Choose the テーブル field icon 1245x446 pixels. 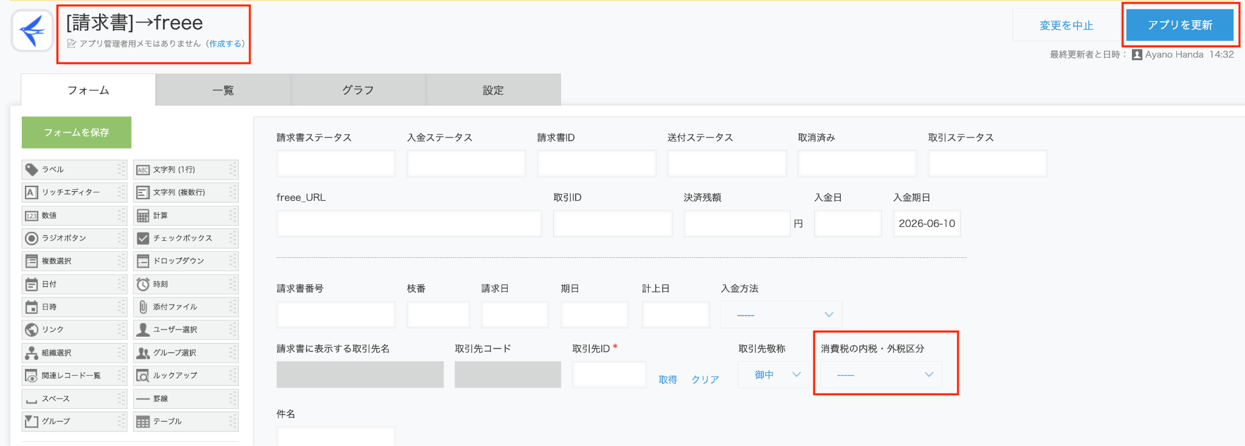pos(143,421)
